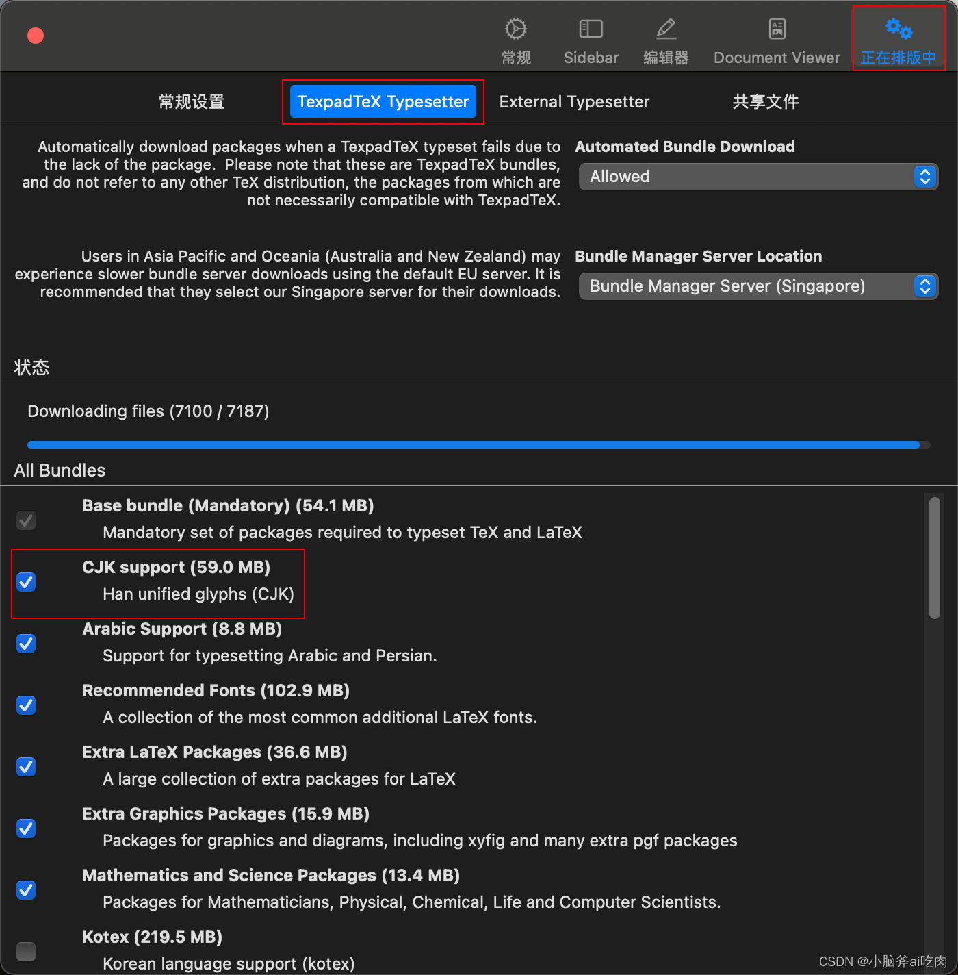Click the 状态 section heading
Viewport: 958px width, 975px height.
[x=31, y=368]
